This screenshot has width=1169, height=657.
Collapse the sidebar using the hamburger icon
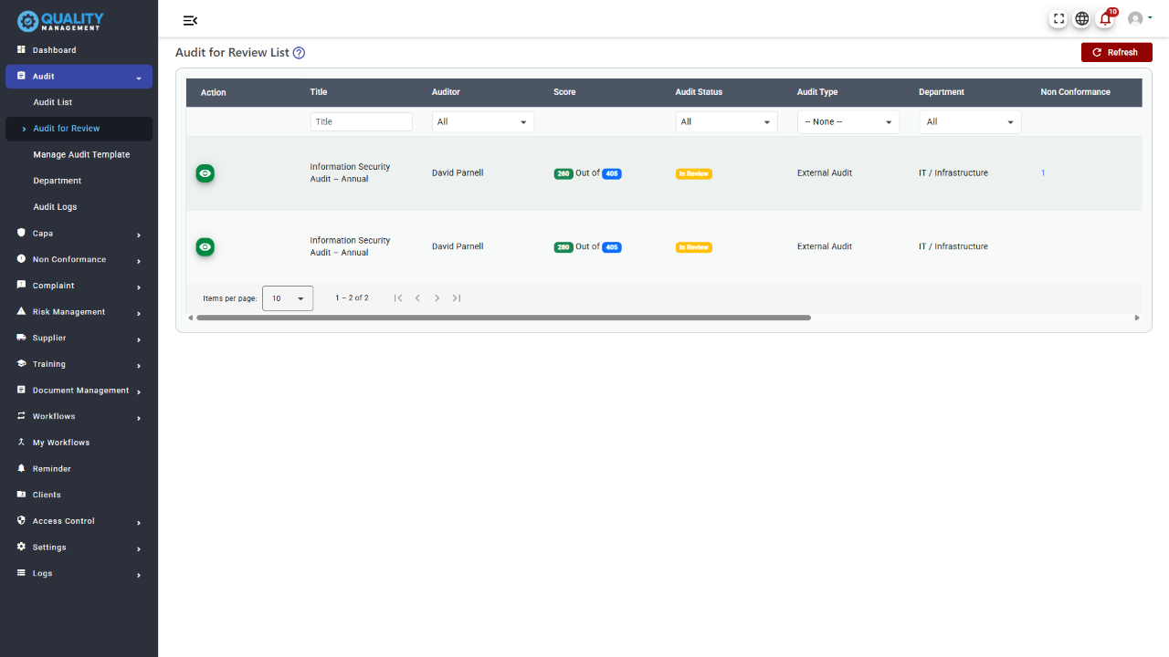190,21
